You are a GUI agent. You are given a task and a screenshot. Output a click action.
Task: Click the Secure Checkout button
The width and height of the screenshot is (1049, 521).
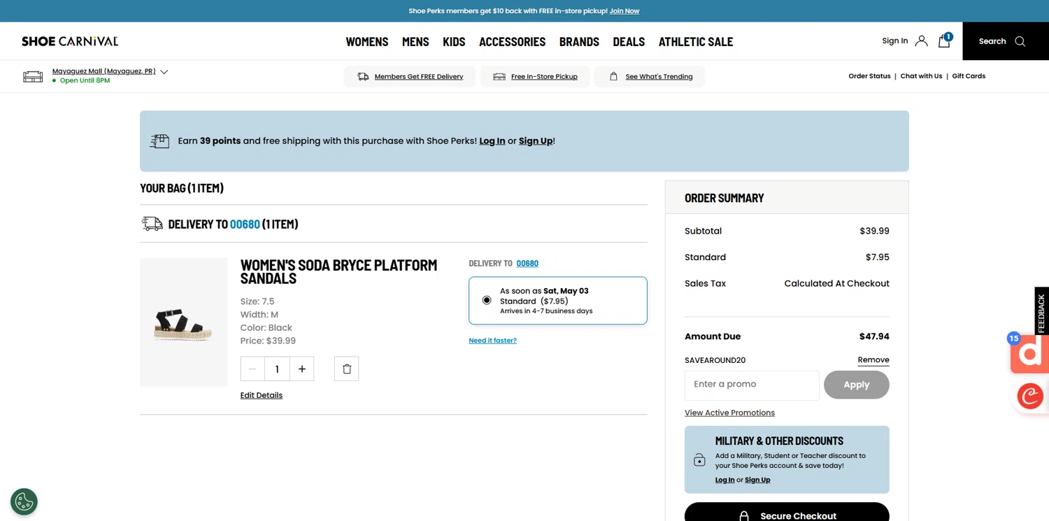[x=787, y=513]
